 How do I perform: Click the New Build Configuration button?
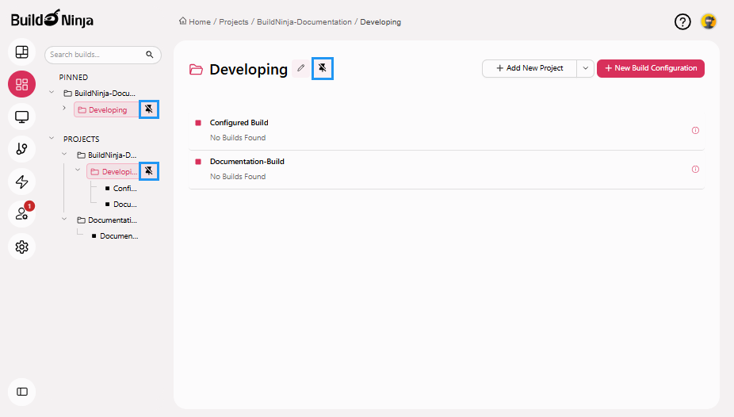[650, 68]
